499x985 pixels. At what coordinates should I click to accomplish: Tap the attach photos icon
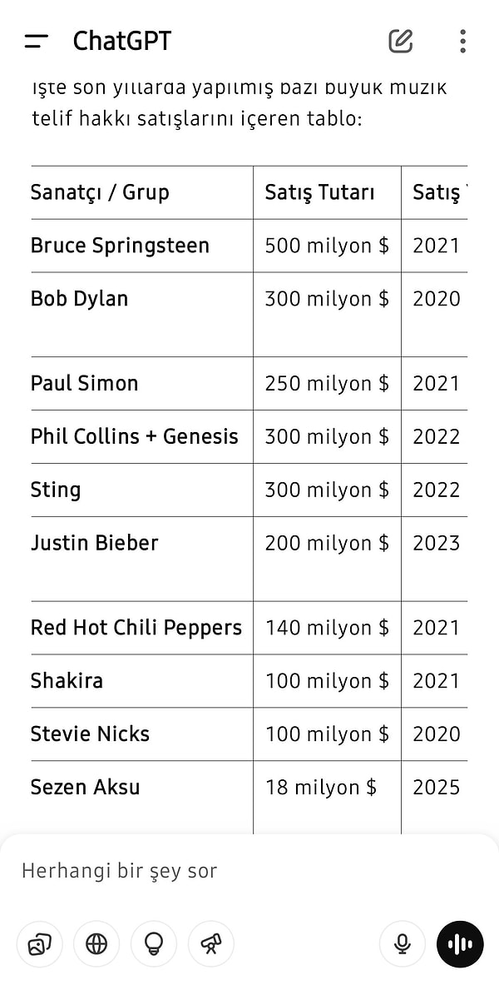point(39,943)
